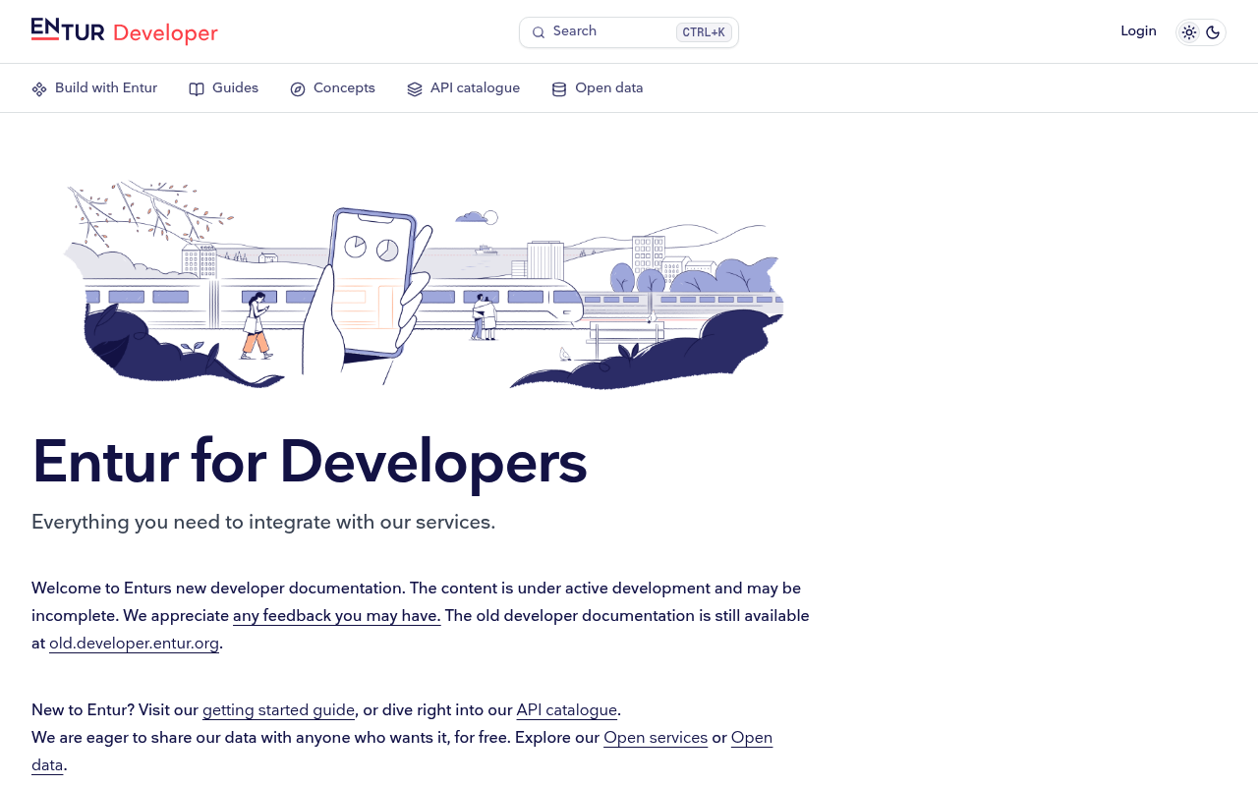
Task: Click the Login link
Action: 1138,31
